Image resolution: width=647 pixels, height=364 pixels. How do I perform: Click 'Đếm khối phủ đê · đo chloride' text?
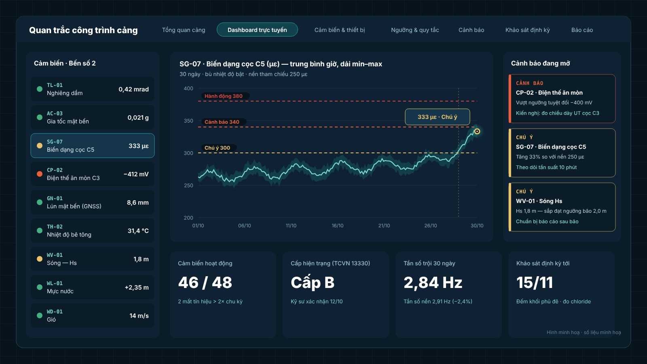tap(554, 302)
